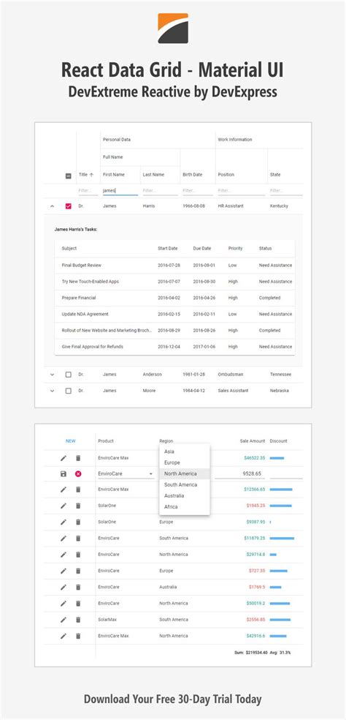Save the row being edited
The image size is (346, 720).
[x=64, y=473]
